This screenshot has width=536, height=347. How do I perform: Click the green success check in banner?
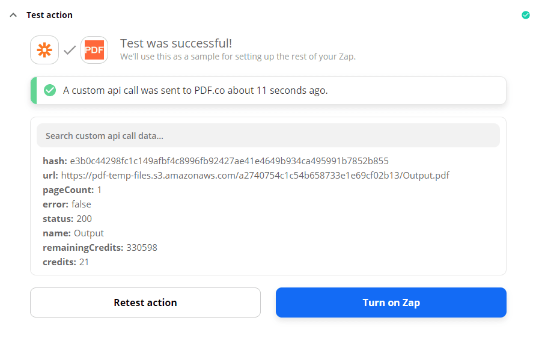pos(50,90)
